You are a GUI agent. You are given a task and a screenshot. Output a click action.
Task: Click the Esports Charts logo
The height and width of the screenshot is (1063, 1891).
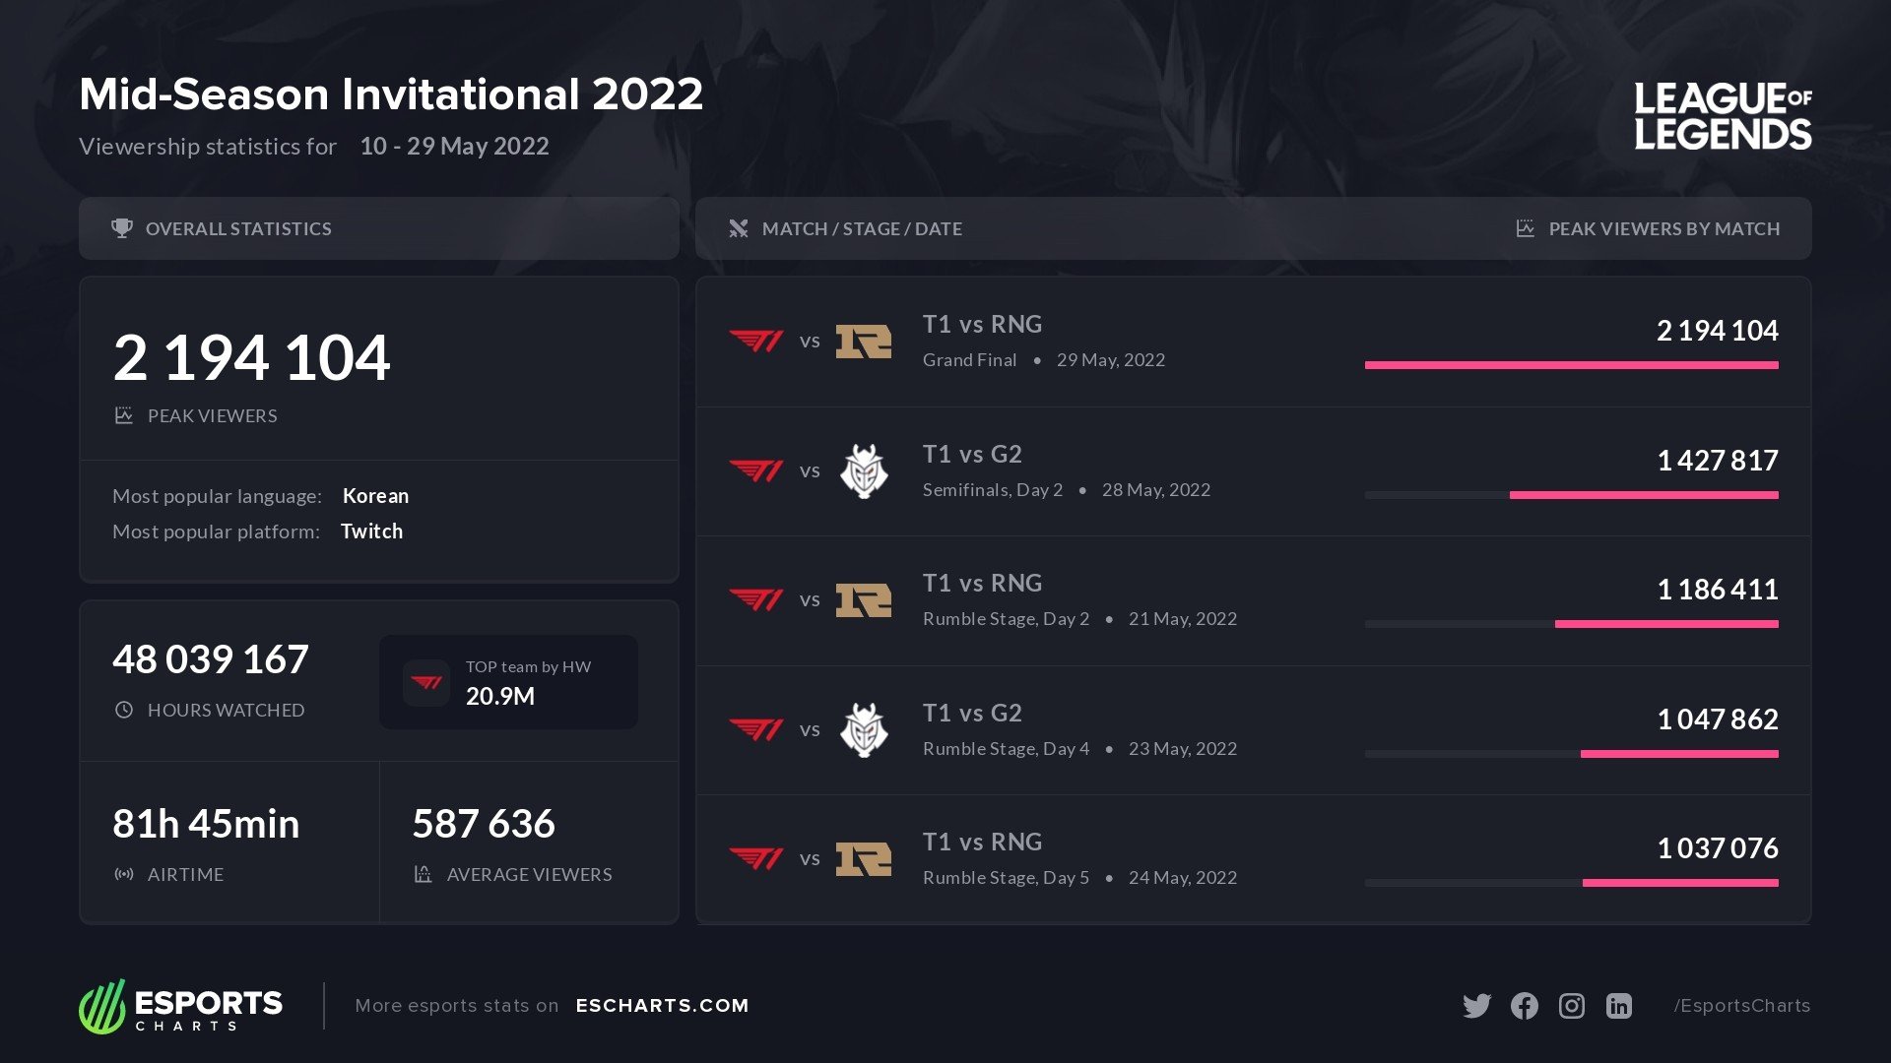click(x=181, y=1006)
